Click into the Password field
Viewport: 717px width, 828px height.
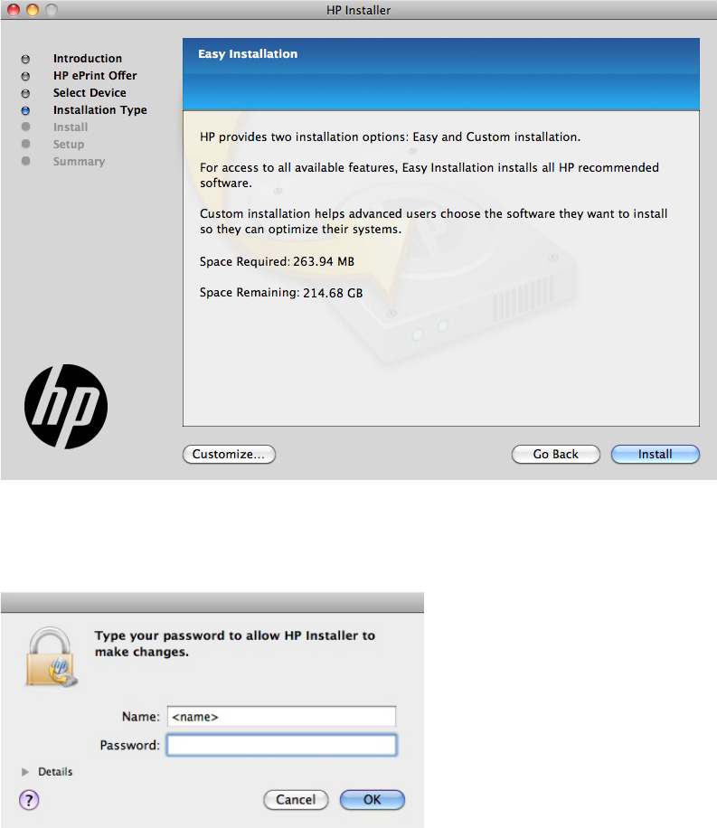[x=281, y=746]
